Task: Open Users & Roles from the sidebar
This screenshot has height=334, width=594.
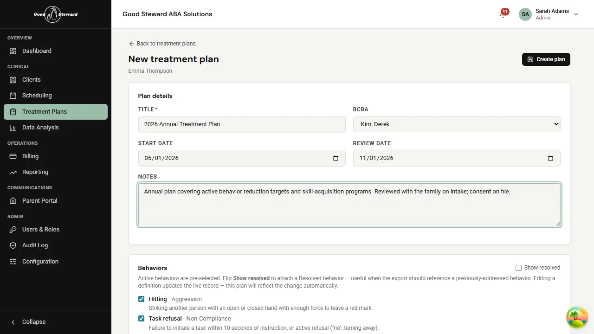Action: click(x=13, y=229)
